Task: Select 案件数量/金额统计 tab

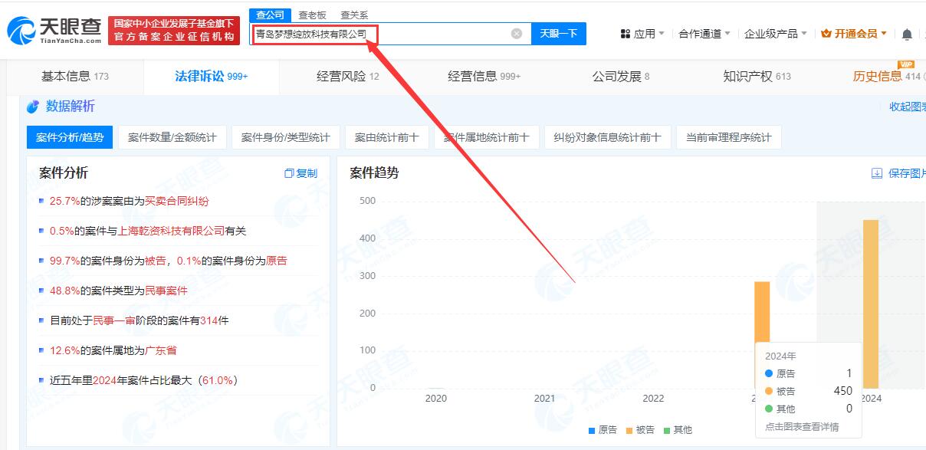Action: [172, 138]
